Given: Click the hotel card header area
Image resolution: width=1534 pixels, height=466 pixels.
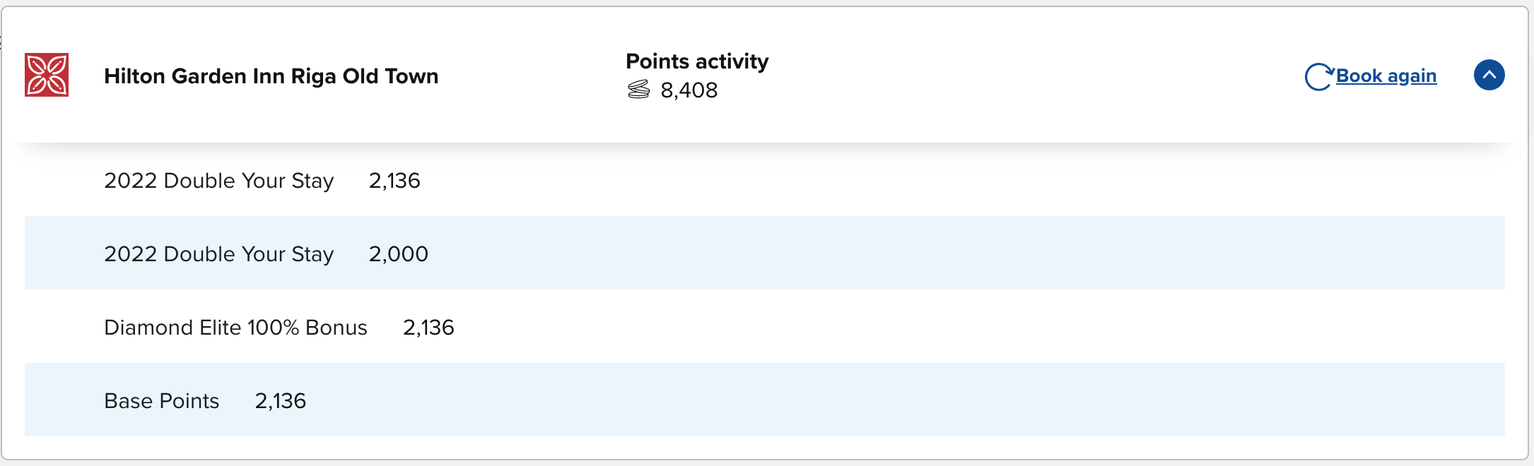Looking at the screenshot, I should pyautogui.click(x=765, y=75).
